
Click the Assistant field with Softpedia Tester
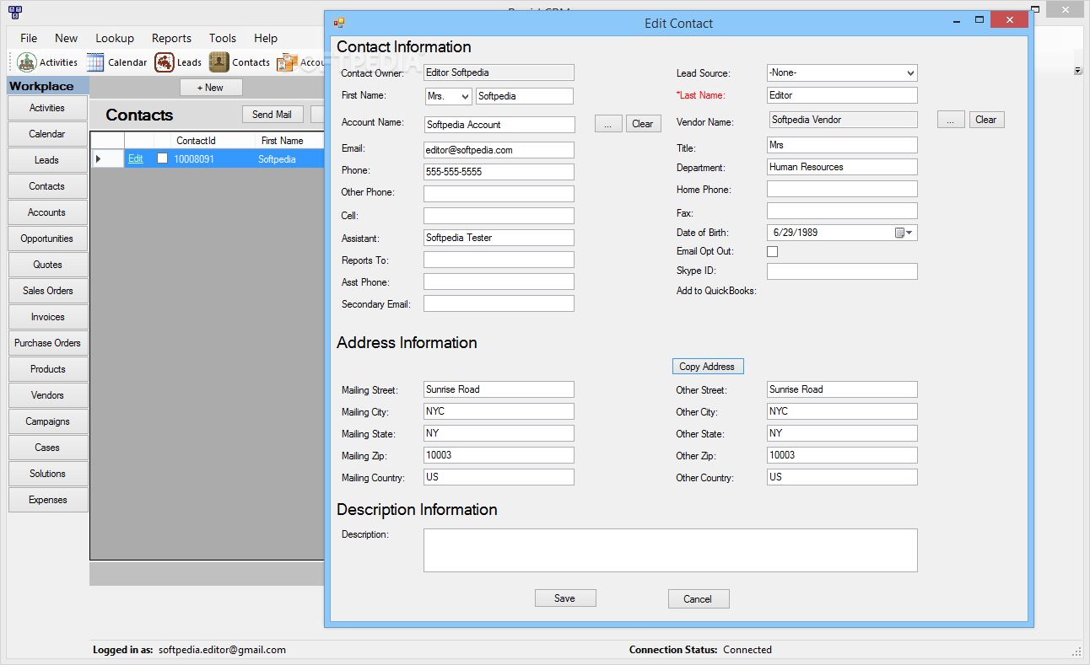(x=499, y=238)
